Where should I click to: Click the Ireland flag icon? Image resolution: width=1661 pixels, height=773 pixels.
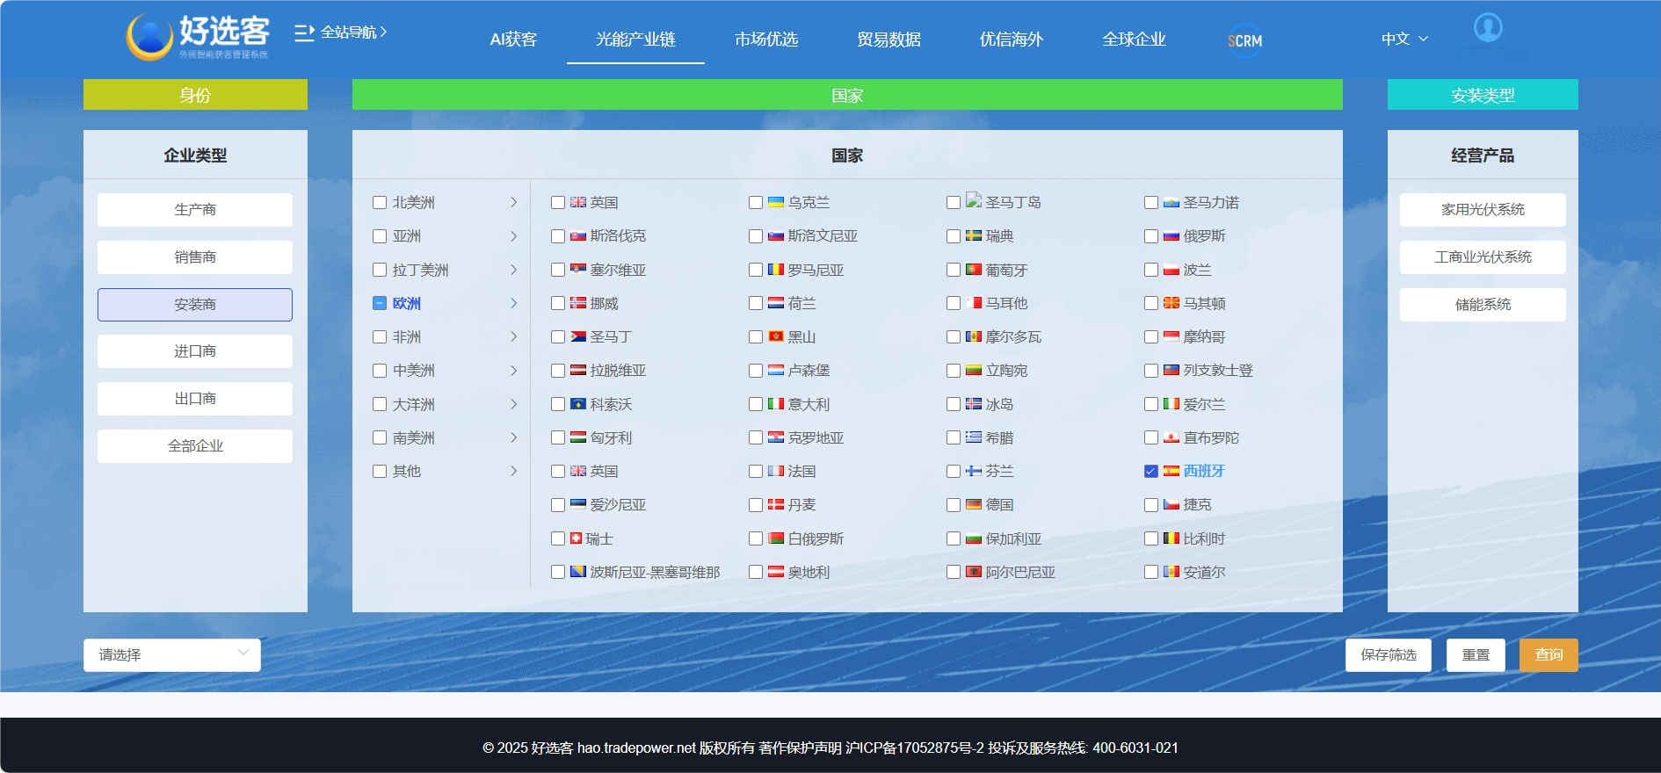[x=1171, y=404]
